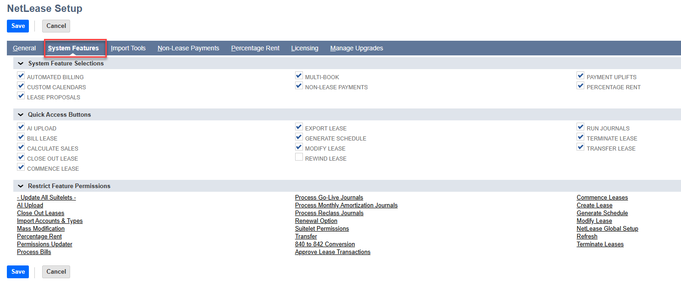Uncheck the Non-Lease Payments feature checkbox
Screen dimensions: 681x281
(x=299, y=86)
